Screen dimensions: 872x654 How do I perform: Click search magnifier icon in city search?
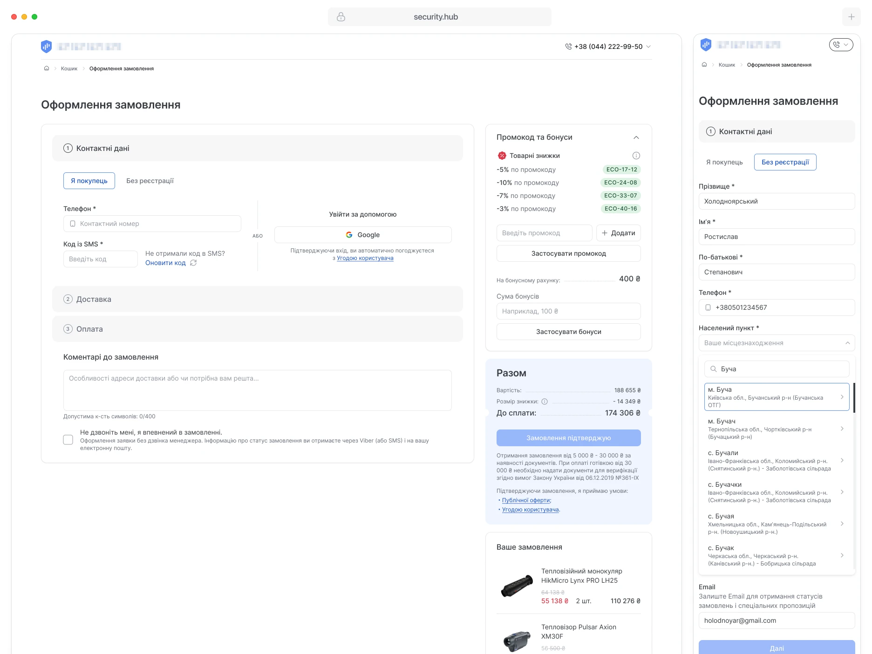point(713,369)
